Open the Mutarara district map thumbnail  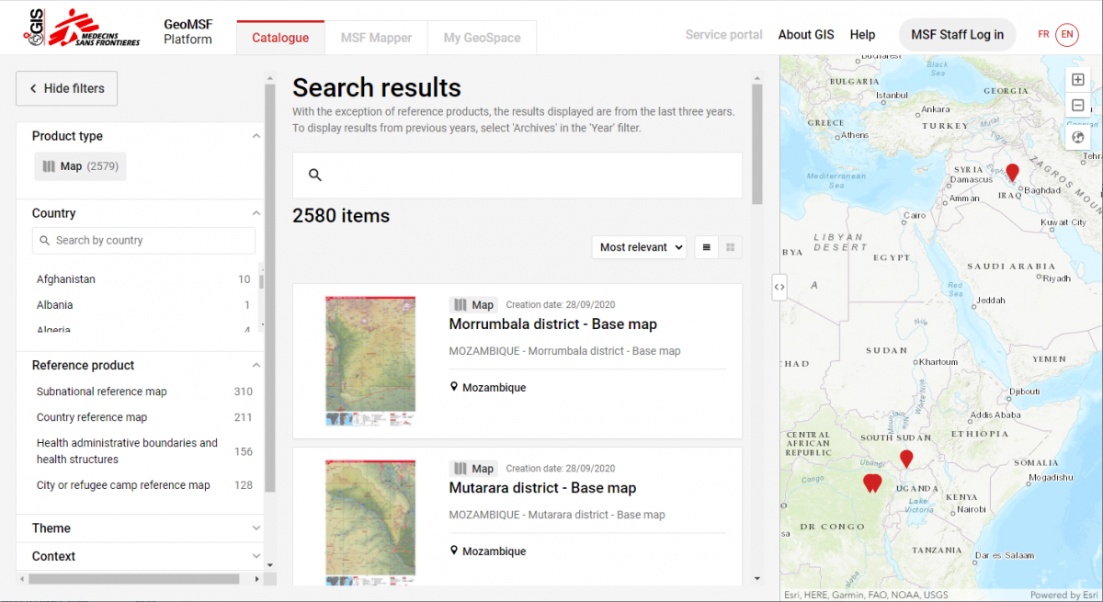(370, 522)
